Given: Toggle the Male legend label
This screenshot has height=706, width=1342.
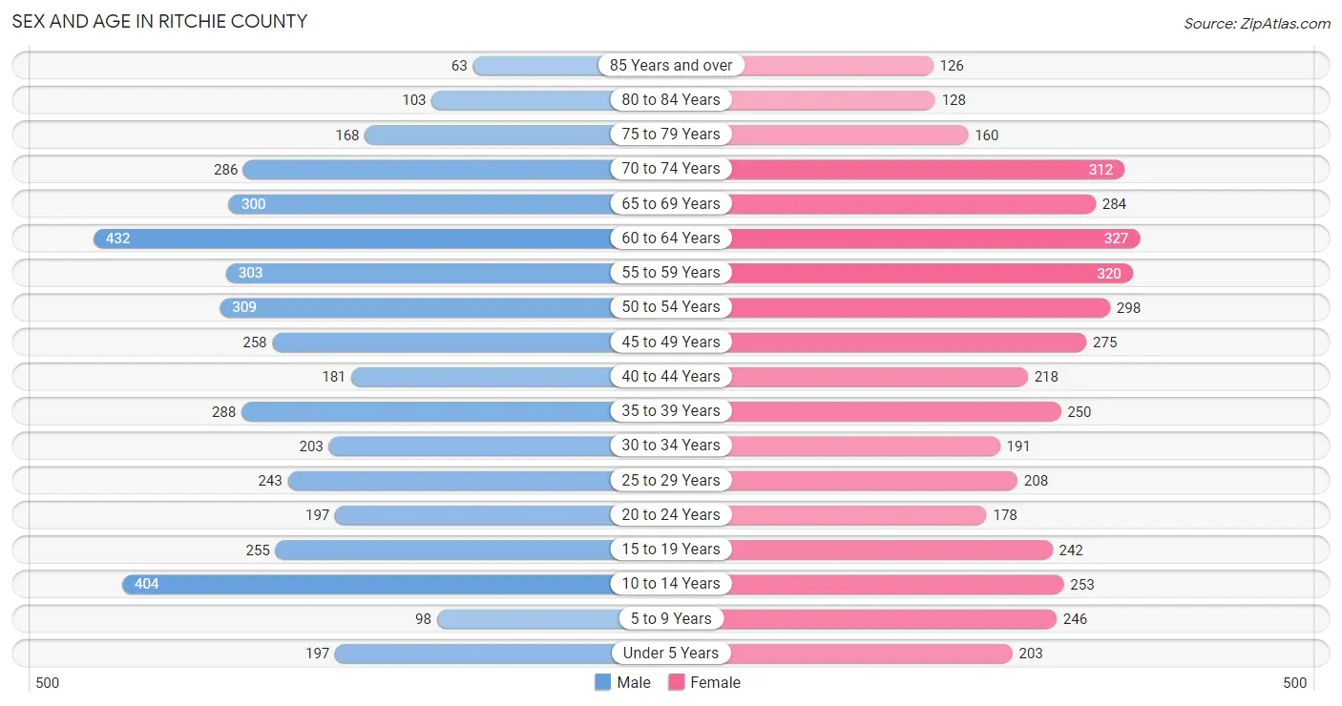Looking at the screenshot, I should (x=634, y=682).
